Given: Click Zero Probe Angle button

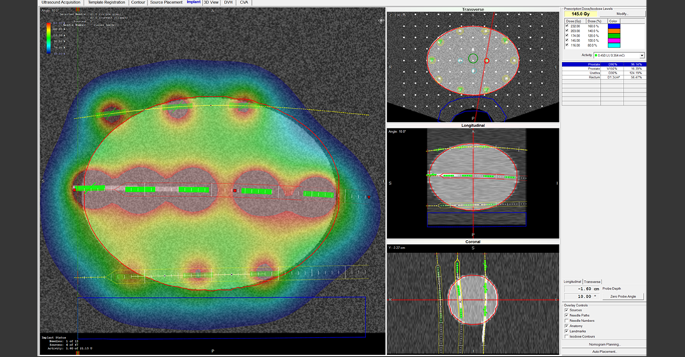Looking at the screenshot, I should point(622,297).
